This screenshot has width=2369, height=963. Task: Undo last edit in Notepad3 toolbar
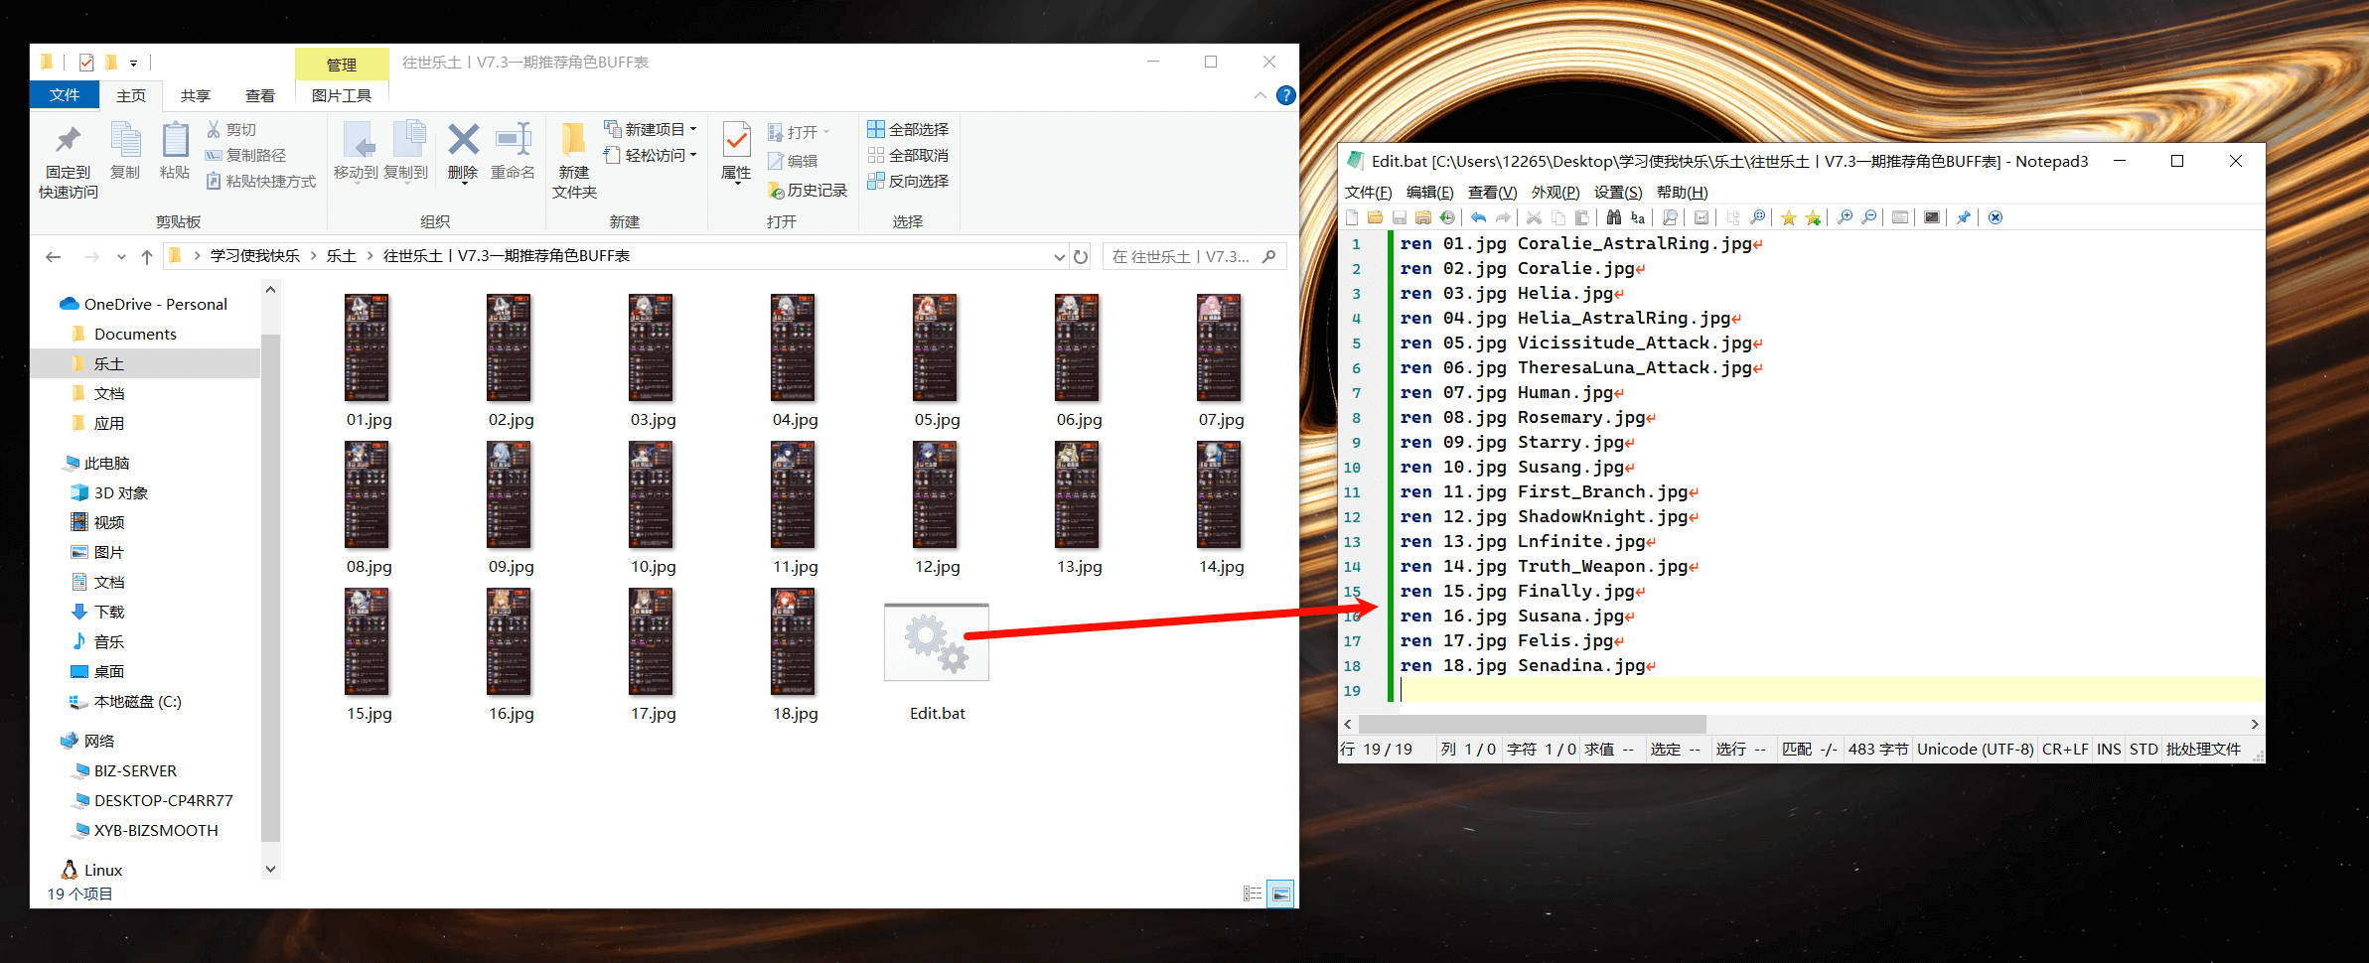pos(1479,217)
